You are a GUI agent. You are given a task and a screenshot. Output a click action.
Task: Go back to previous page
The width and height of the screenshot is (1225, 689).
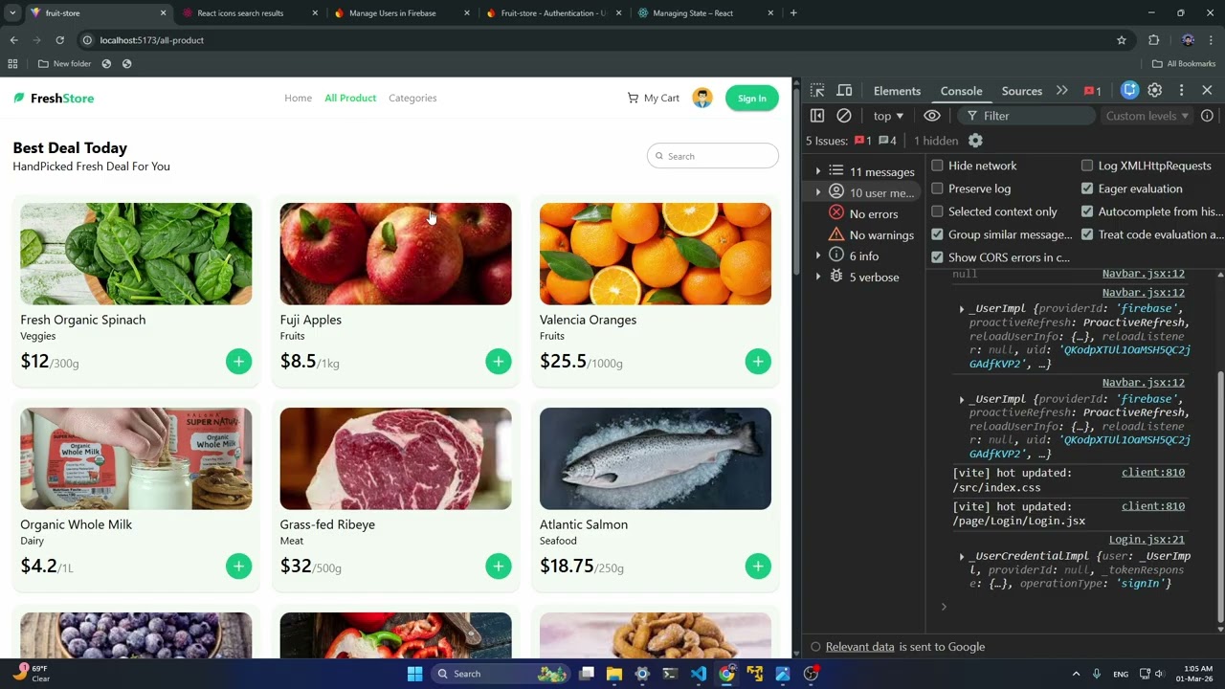coord(13,40)
